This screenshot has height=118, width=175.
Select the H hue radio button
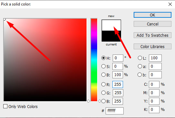pyautogui.click(x=103, y=58)
